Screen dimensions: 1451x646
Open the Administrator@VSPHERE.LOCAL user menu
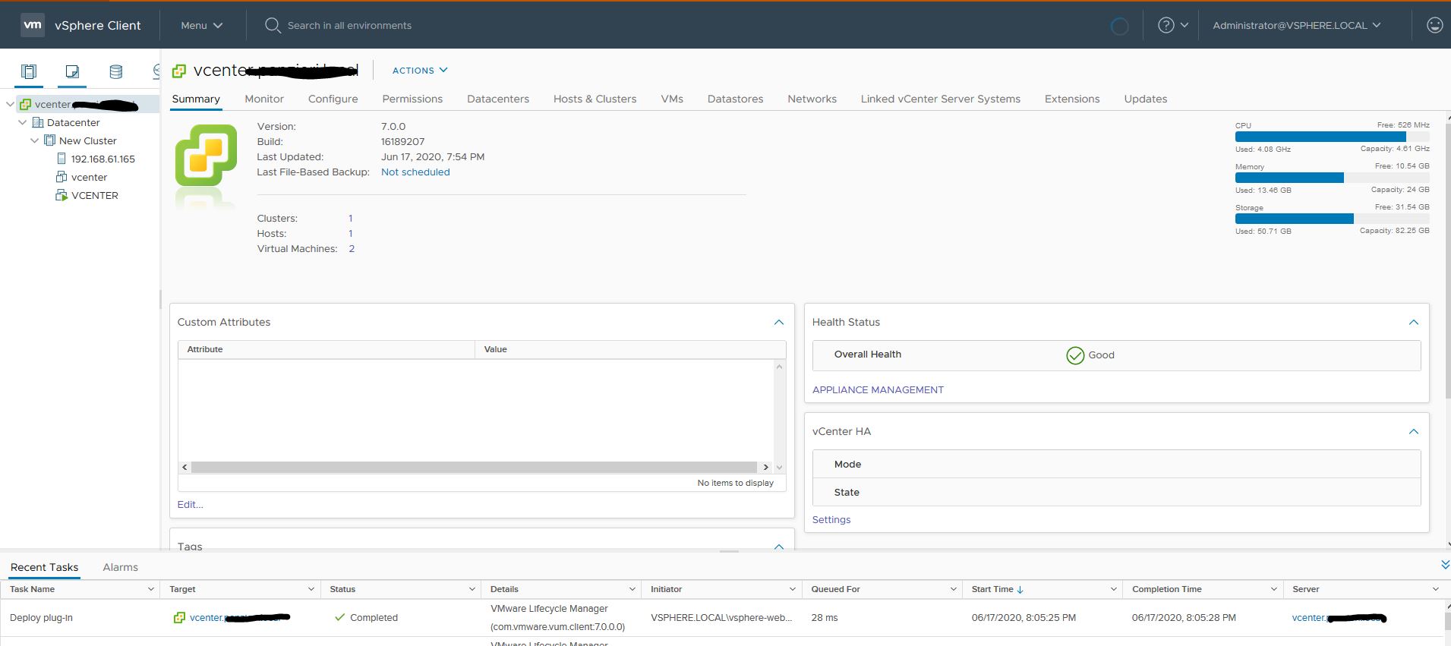pyautogui.click(x=1297, y=25)
